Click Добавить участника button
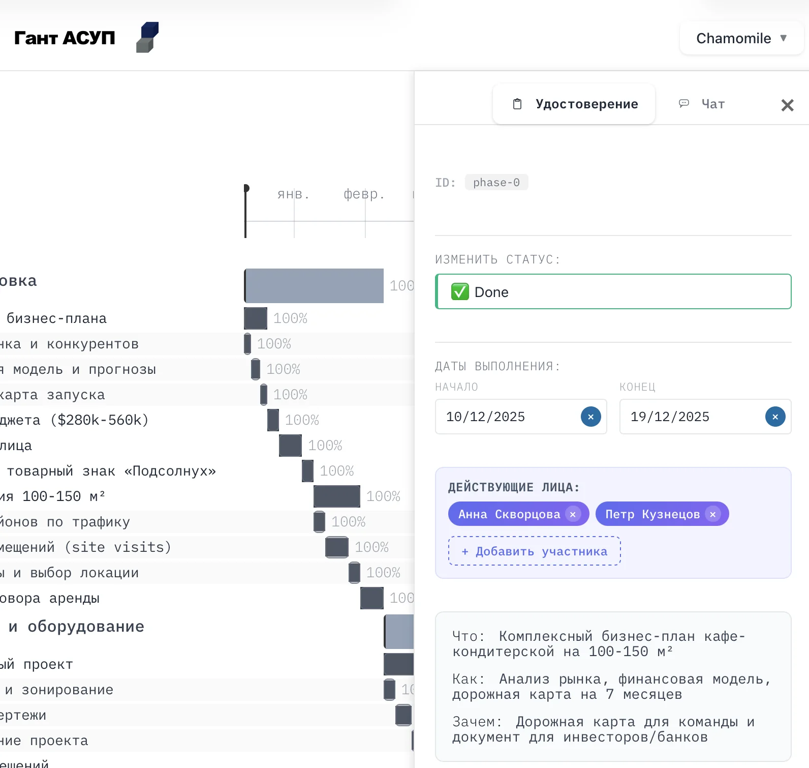 click(x=534, y=551)
